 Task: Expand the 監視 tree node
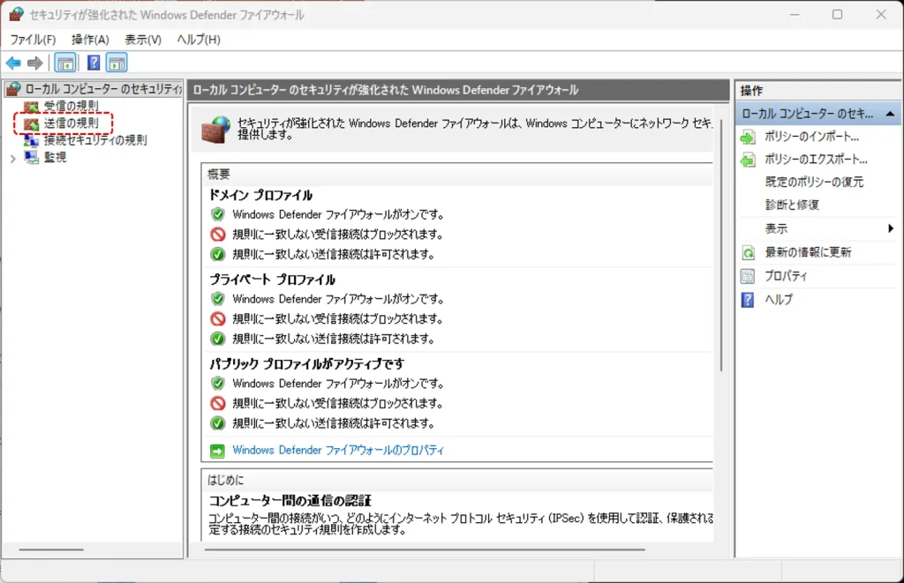point(13,158)
